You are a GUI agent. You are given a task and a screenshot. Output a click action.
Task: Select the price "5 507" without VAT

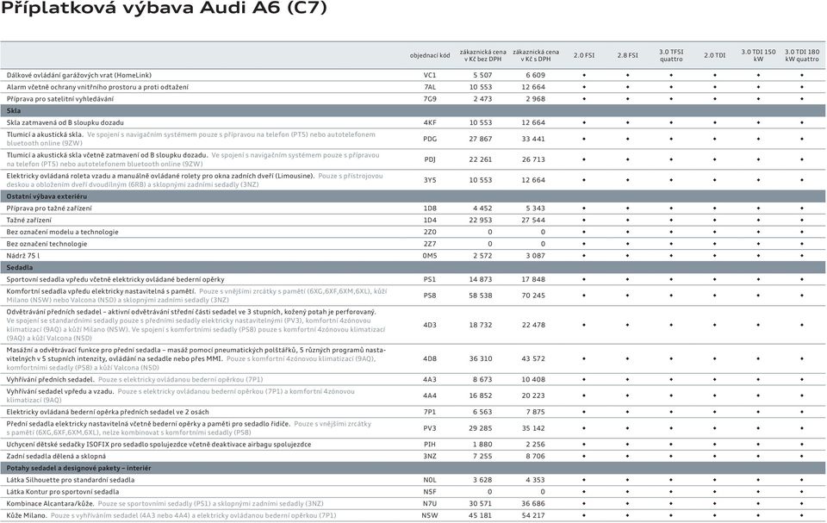pos(482,76)
